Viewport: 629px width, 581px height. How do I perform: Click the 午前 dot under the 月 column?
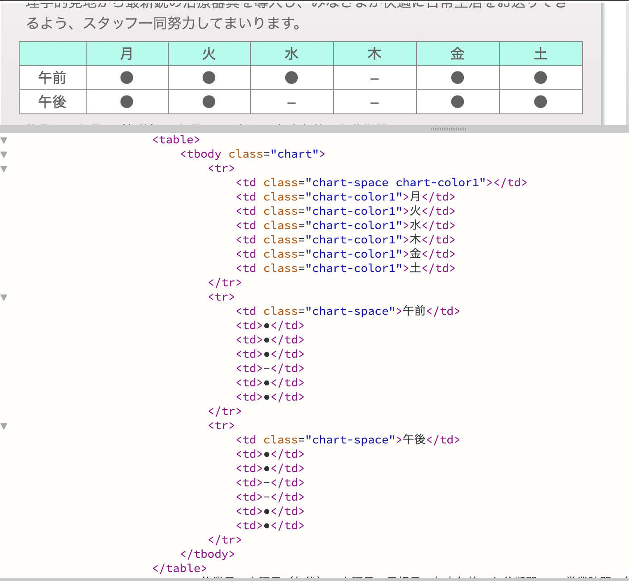pyautogui.click(x=127, y=78)
